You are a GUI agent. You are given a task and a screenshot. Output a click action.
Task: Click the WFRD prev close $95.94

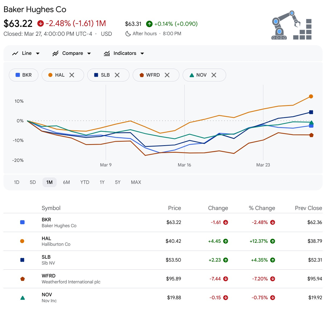(315, 279)
